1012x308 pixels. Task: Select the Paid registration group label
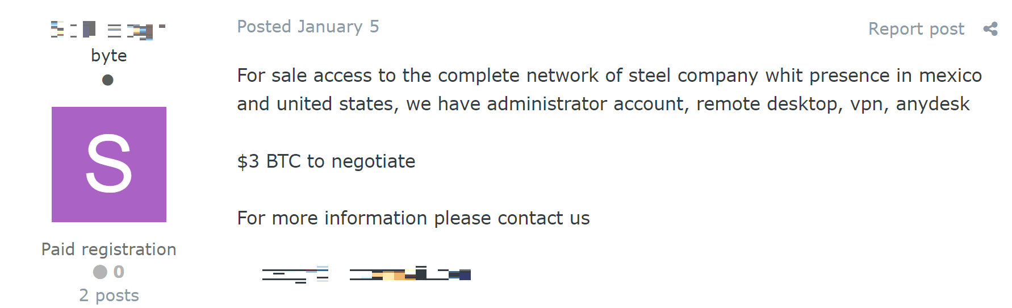(109, 249)
